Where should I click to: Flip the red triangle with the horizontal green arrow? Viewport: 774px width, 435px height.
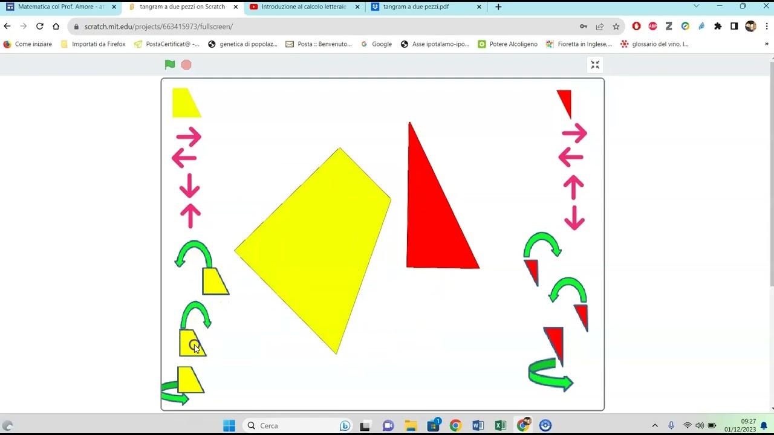point(550,376)
